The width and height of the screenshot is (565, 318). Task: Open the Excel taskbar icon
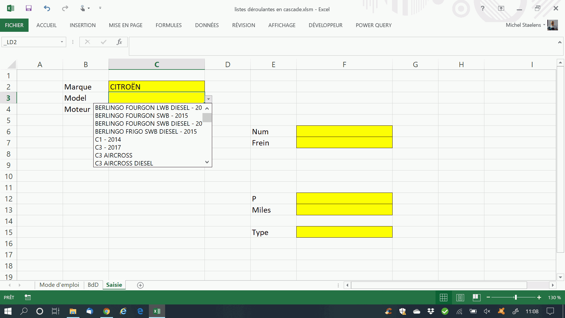click(x=157, y=311)
